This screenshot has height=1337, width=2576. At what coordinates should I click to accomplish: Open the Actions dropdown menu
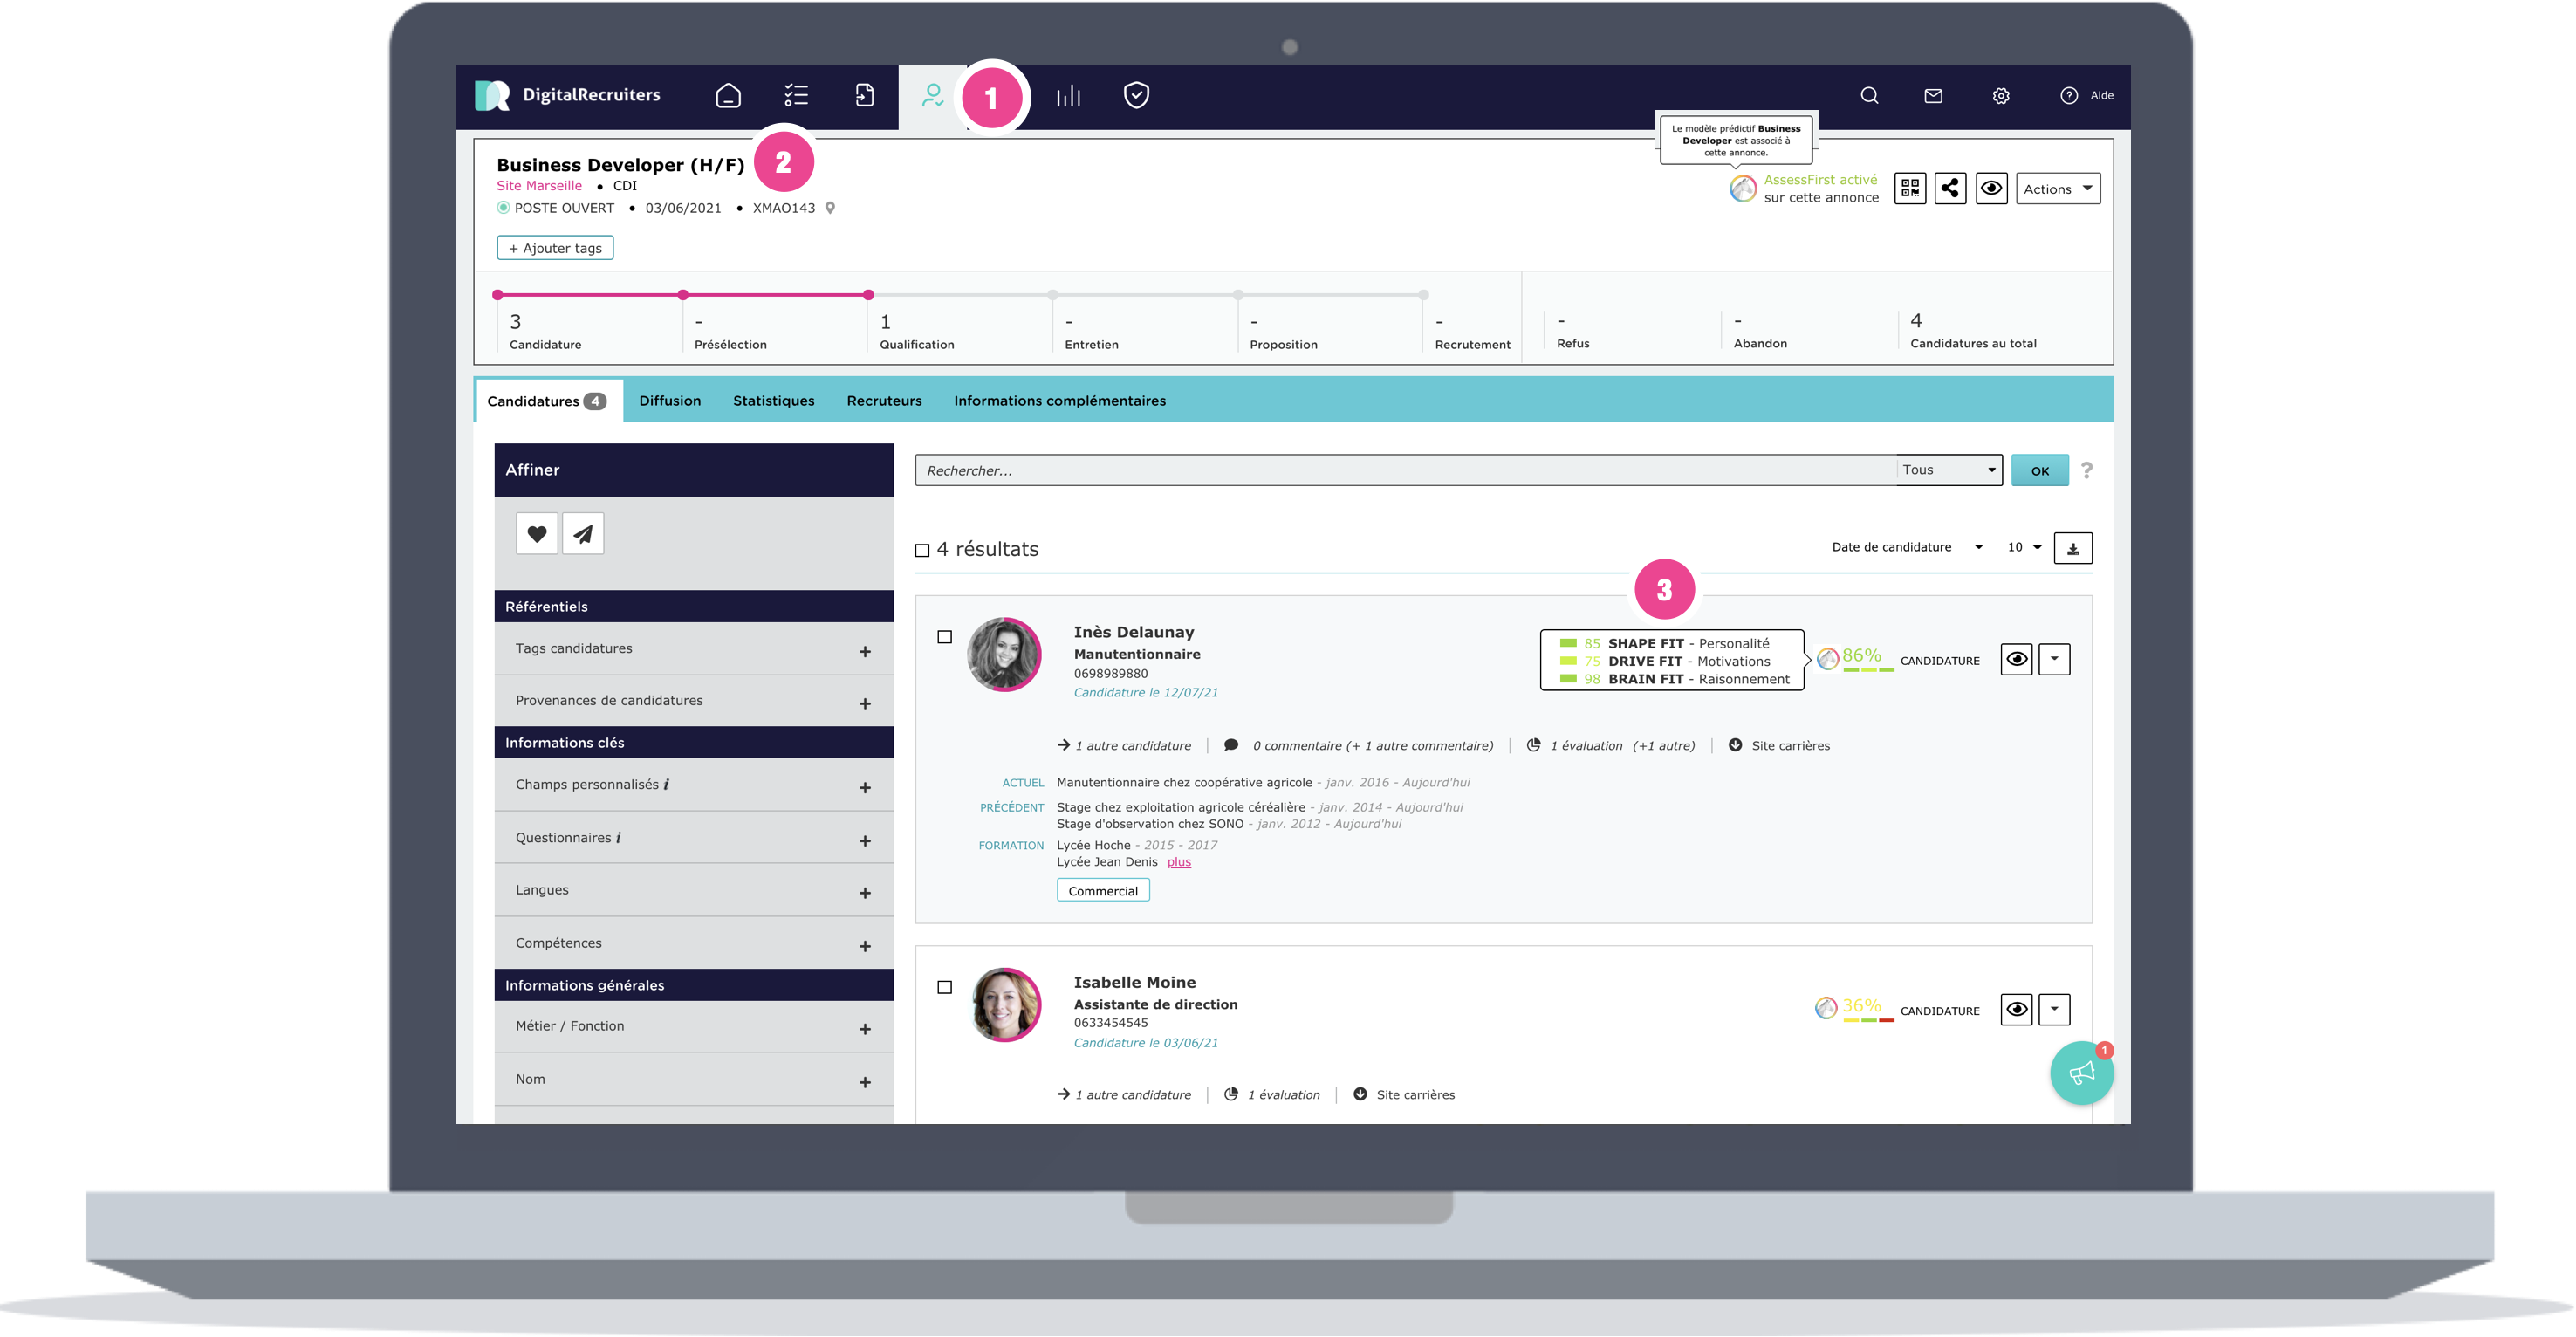tap(2057, 189)
